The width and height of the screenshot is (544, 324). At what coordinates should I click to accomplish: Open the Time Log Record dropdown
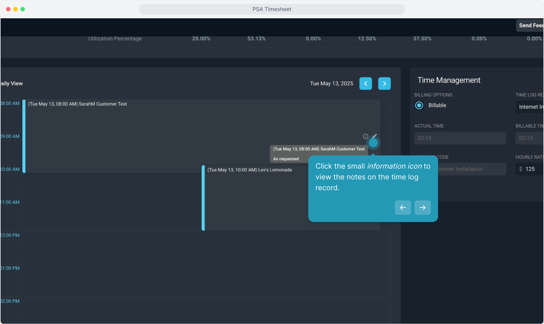(530, 107)
